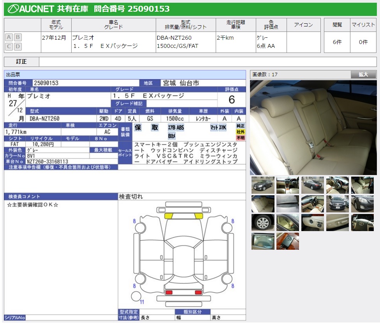Click the 閲覧 views count cell
Image resolution: width=380 pixels, height=326 pixels.
[337, 42]
